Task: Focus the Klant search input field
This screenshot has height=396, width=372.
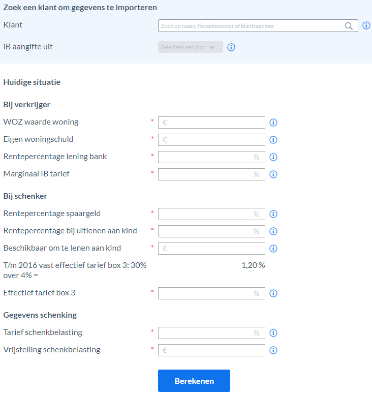Action: 258,26
